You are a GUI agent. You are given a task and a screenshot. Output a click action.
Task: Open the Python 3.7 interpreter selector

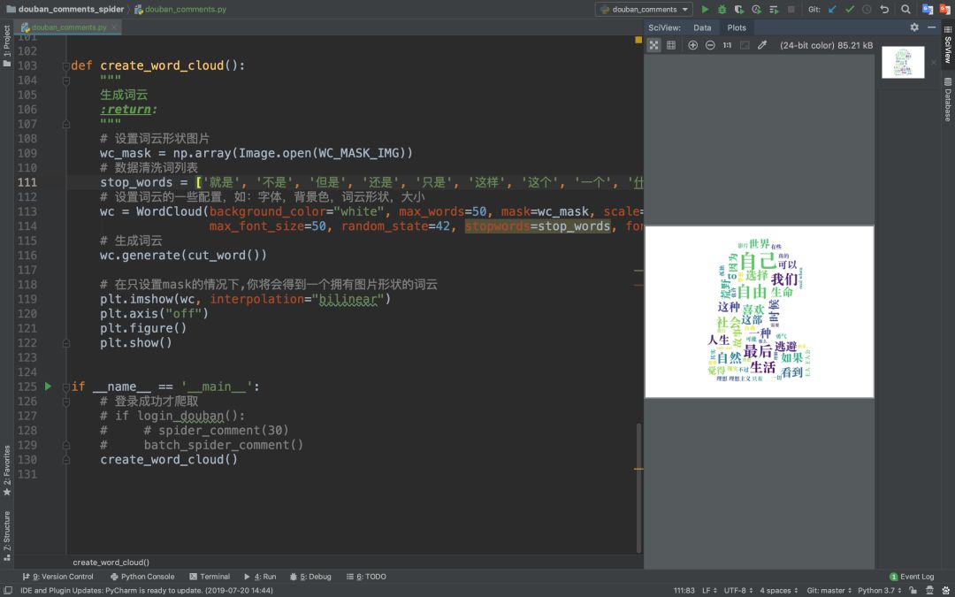876,590
